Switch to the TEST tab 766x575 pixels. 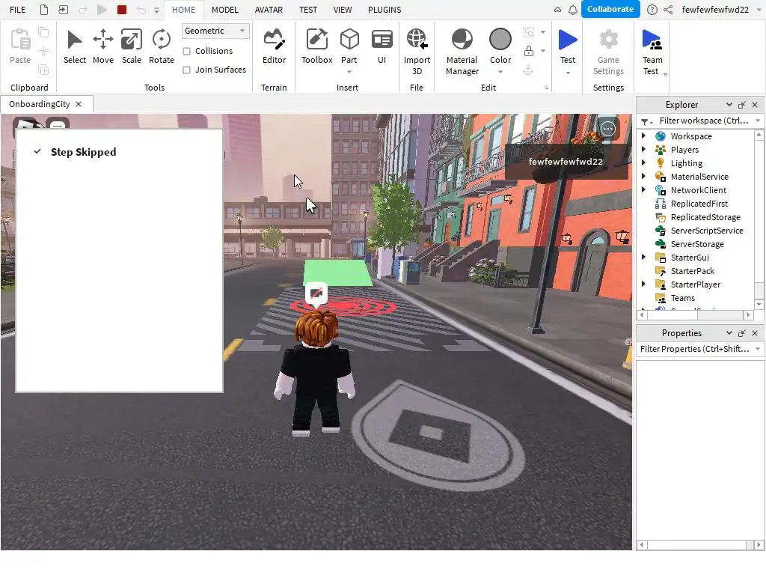307,10
